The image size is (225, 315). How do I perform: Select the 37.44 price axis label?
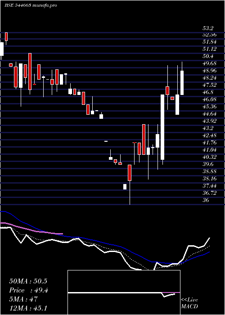[x=210, y=186]
